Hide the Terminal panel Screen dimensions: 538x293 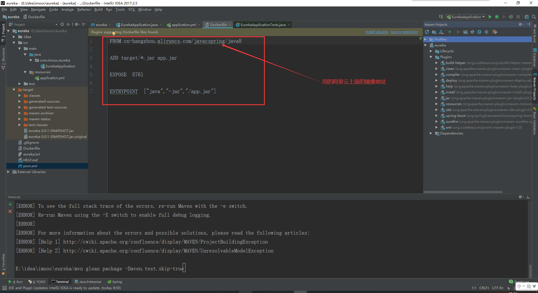[x=528, y=197]
